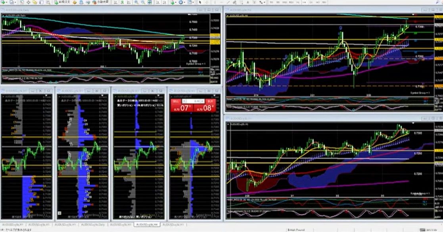The width and height of the screenshot is (443, 232).
Task: Toggle one-click trading arrow in Daily chart
Action: (x=3, y=15)
